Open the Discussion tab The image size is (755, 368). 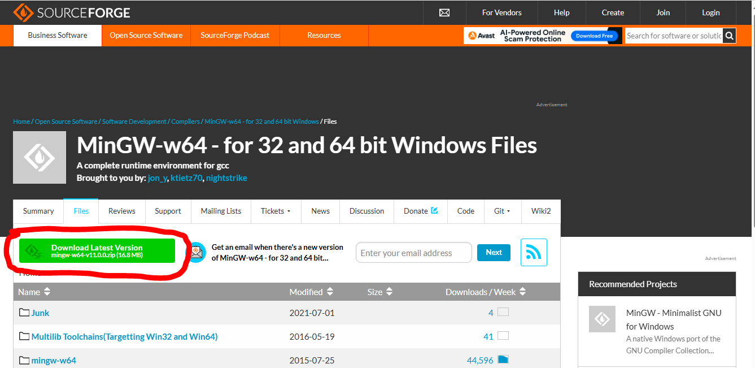click(x=366, y=211)
